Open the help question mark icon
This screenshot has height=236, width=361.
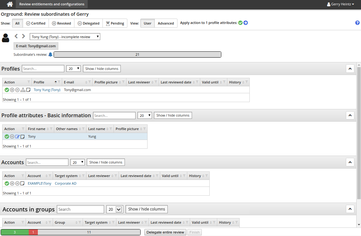click(357, 23)
